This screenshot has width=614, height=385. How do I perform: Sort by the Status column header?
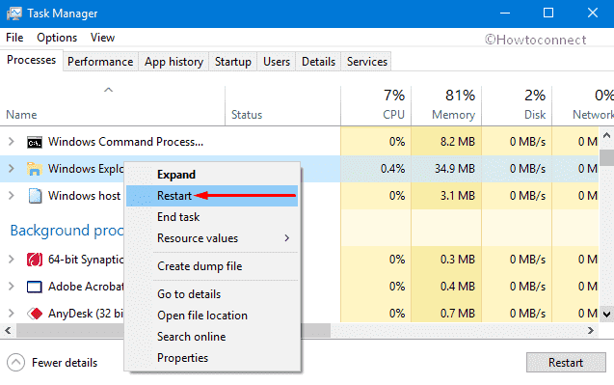pos(282,106)
